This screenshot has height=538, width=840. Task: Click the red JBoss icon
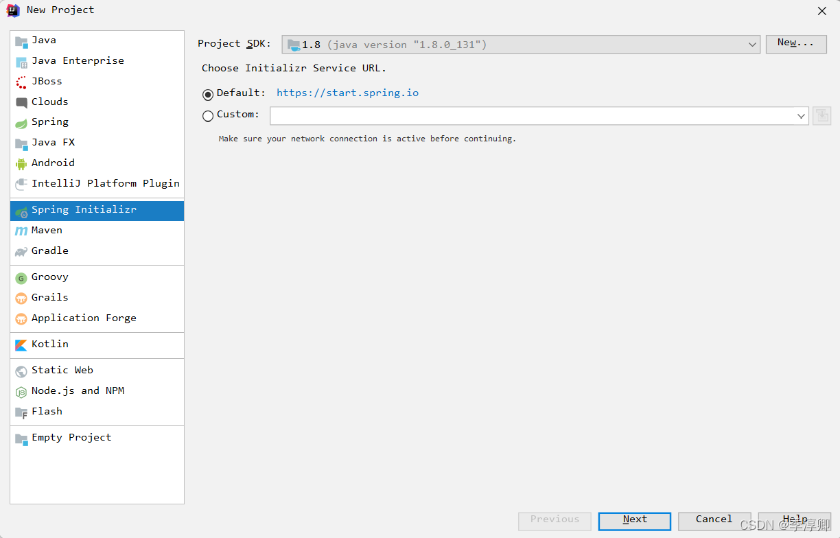click(x=21, y=82)
